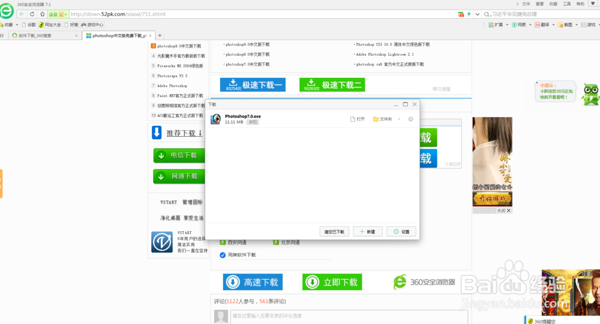Click the 新建 new download button
The width and height of the screenshot is (600, 324).
367,232
